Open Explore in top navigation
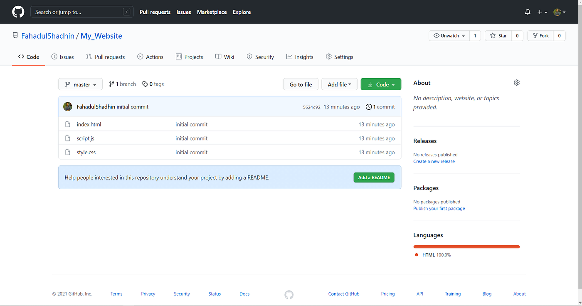 242,12
